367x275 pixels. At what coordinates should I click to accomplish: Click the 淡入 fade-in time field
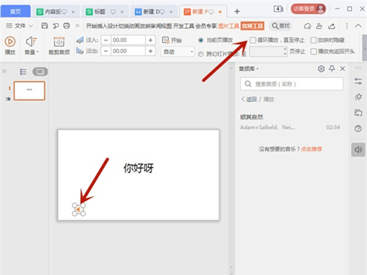(128, 40)
